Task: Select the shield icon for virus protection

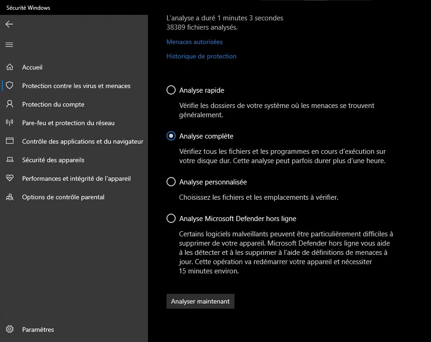Action: pyautogui.click(x=9, y=86)
